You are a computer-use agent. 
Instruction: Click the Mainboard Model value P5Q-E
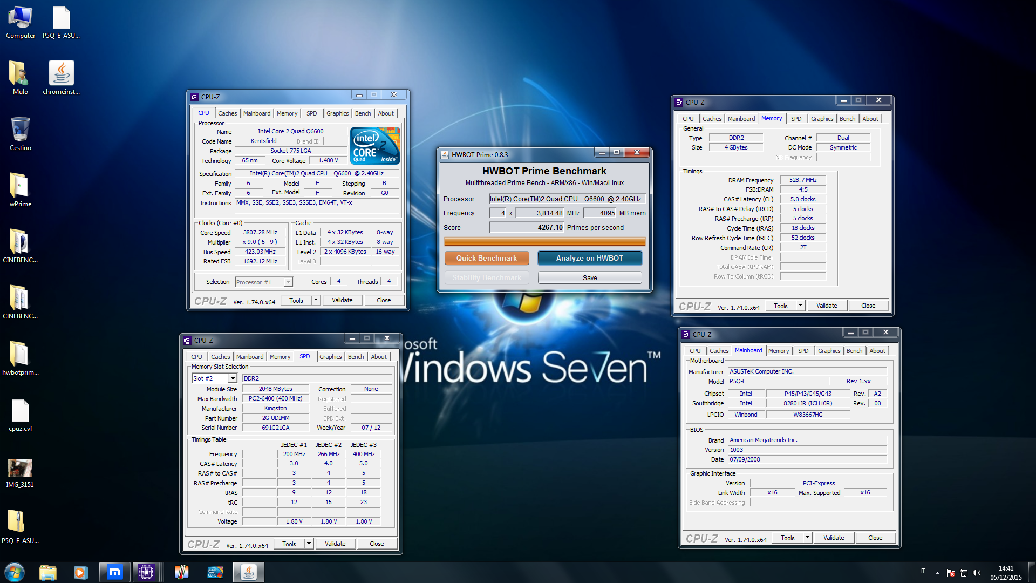click(778, 381)
